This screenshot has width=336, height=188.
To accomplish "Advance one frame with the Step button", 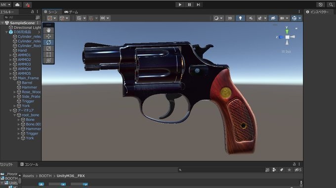I will pyautogui.click(x=199, y=4).
